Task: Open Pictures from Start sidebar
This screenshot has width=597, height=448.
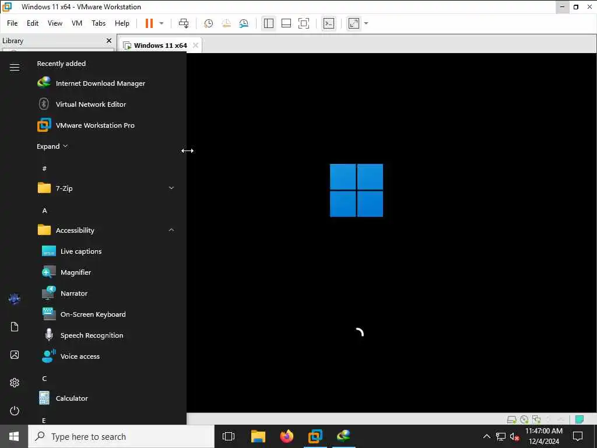Action: (15, 355)
